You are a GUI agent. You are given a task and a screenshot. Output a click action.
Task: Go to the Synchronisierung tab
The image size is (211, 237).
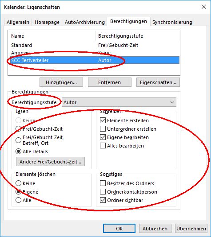click(172, 22)
